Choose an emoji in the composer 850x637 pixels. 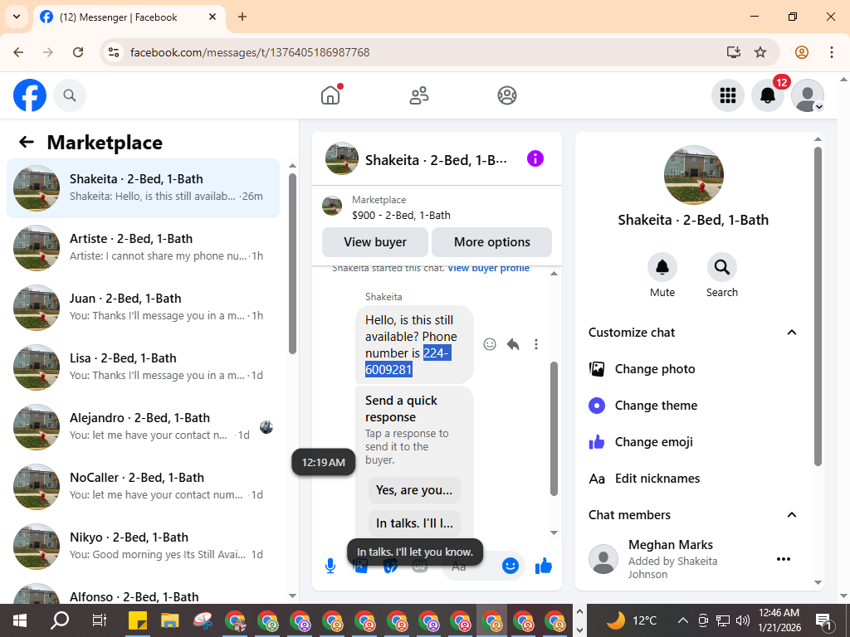coord(510,566)
